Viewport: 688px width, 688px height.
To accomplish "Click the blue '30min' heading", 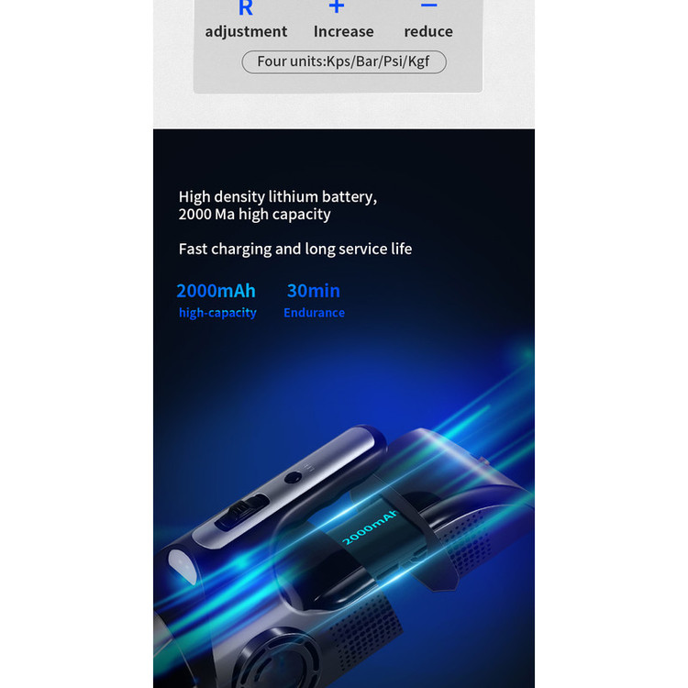I will point(314,291).
